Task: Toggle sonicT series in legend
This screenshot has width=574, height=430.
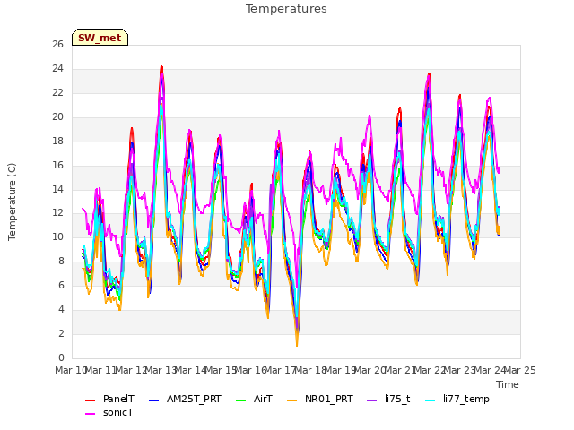Action: [x=109, y=412]
